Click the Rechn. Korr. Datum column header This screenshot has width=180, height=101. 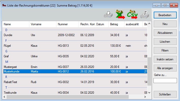click(x=94, y=24)
